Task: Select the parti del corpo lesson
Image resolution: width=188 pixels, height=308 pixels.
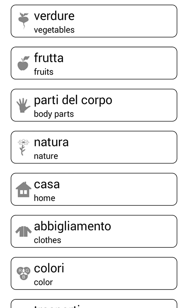Action: pos(94,105)
